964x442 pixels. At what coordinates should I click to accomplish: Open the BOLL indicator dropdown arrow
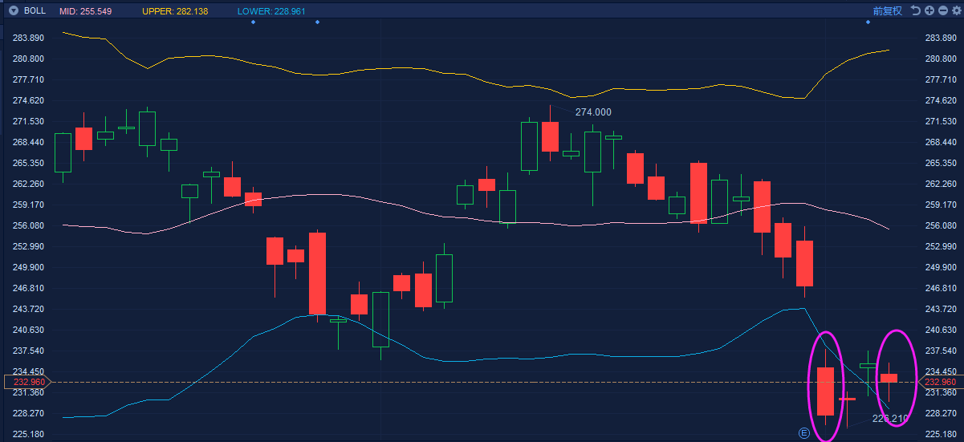pos(13,10)
